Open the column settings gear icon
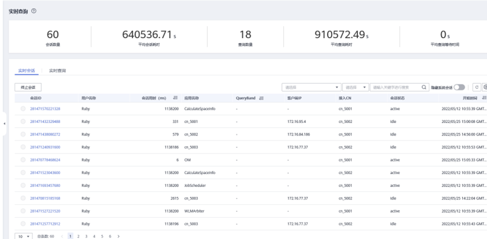Viewport: 487px width, 239px height. (x=485, y=87)
